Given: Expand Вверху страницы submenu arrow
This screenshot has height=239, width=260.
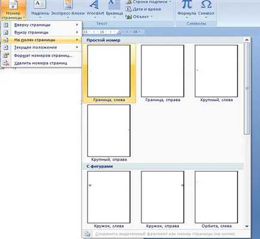Looking at the screenshot, I should click(77, 24).
